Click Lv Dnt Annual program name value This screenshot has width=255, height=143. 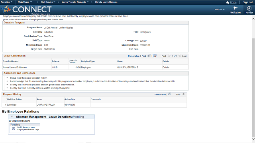point(59,28)
